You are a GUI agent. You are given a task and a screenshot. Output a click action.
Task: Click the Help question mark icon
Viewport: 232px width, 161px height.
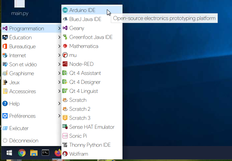tap(5, 103)
